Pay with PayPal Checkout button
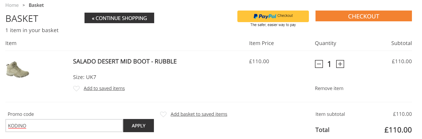Viewport: 422px width, 139px height. [273, 16]
